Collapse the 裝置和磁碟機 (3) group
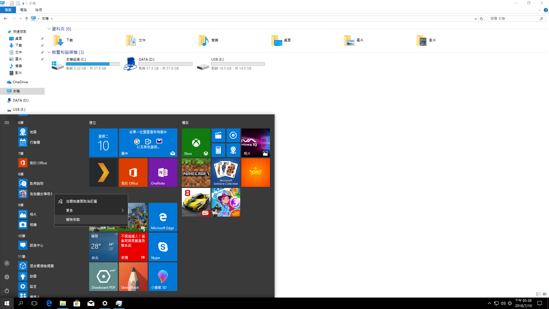 point(49,52)
